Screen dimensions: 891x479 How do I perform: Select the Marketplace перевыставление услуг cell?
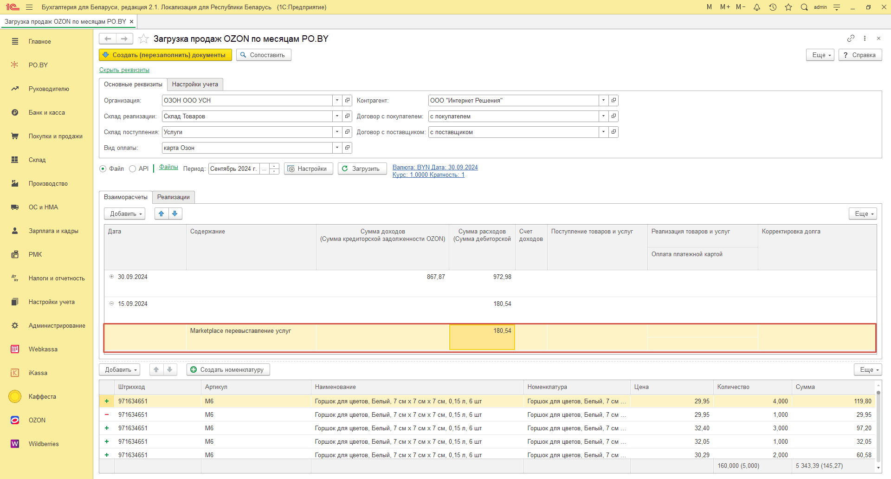(251, 337)
